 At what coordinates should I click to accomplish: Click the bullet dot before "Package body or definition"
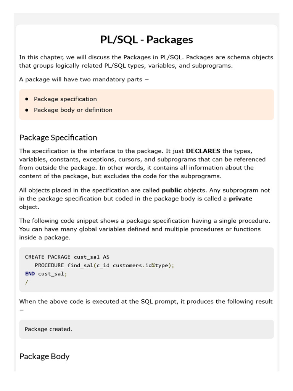click(x=27, y=110)
